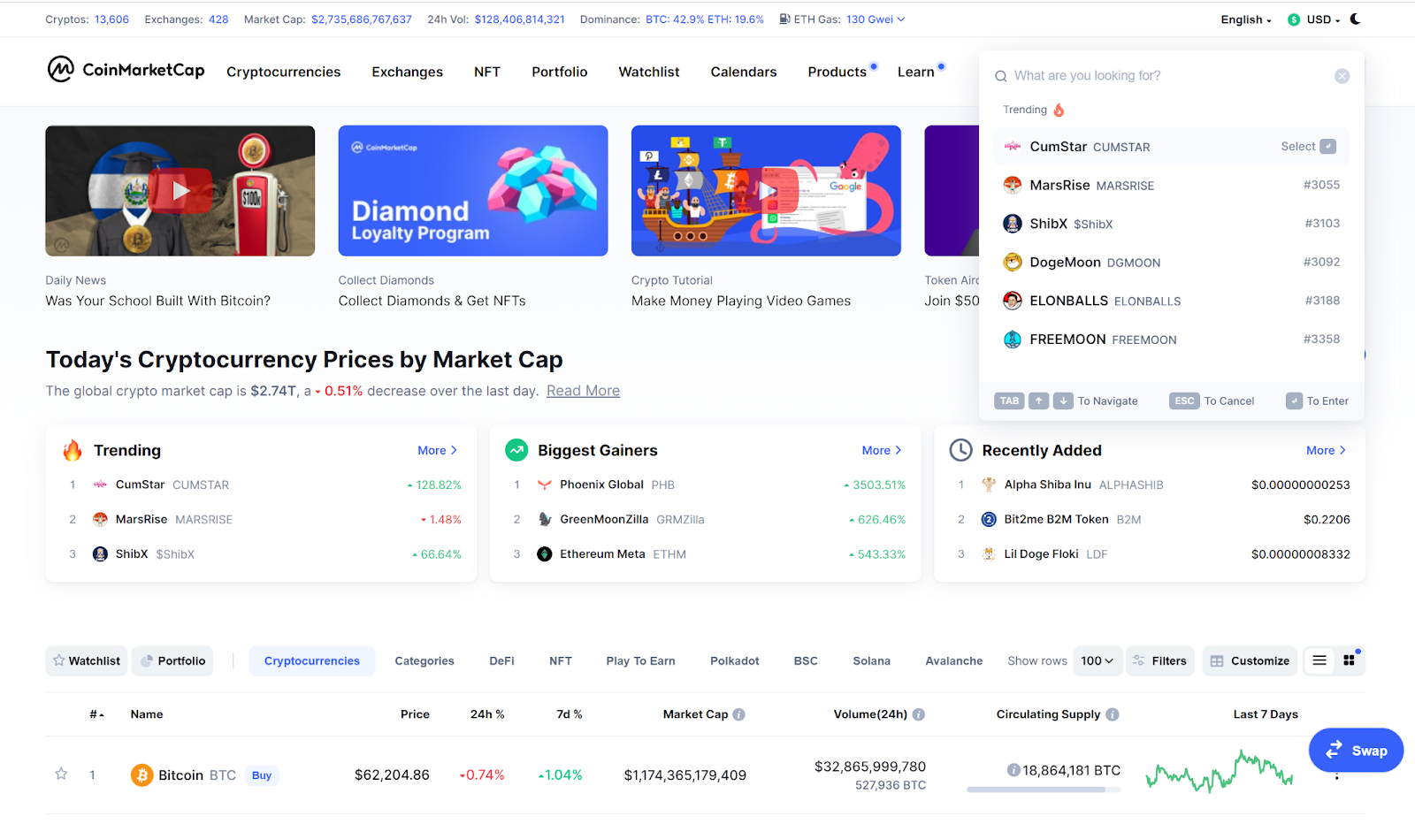Click the Phoenix Global coin icon
This screenshot has height=824, width=1415.
[x=545, y=484]
